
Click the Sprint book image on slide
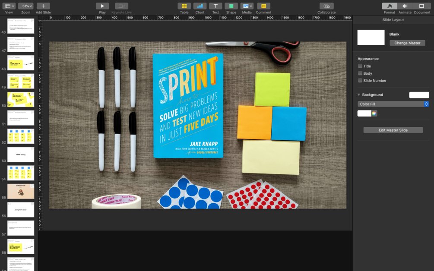coord(188,106)
